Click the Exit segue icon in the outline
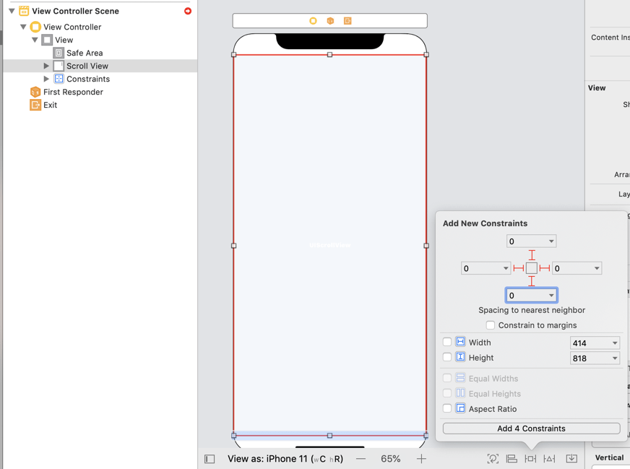Viewport: 630px width, 469px height. pyautogui.click(x=35, y=105)
